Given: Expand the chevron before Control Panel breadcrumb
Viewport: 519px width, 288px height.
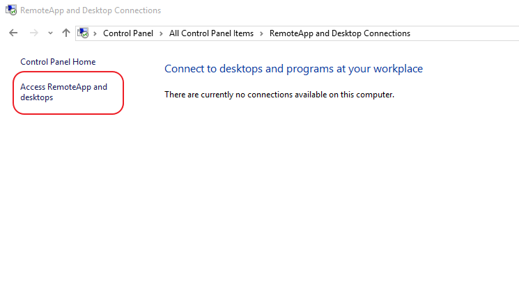Looking at the screenshot, I should coord(95,33).
